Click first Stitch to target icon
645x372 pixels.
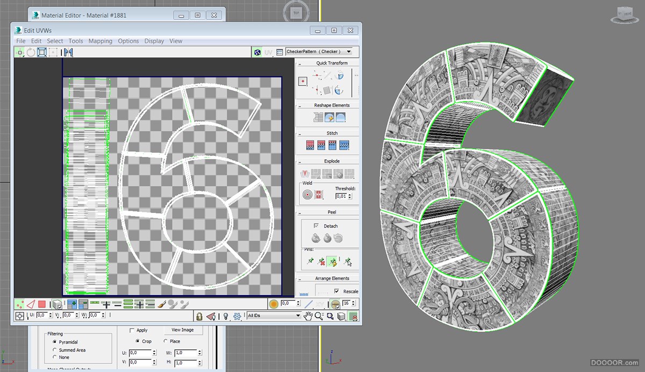[x=310, y=145]
